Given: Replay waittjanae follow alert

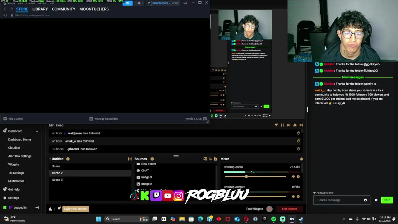Looking at the screenshot, I should (298, 133).
